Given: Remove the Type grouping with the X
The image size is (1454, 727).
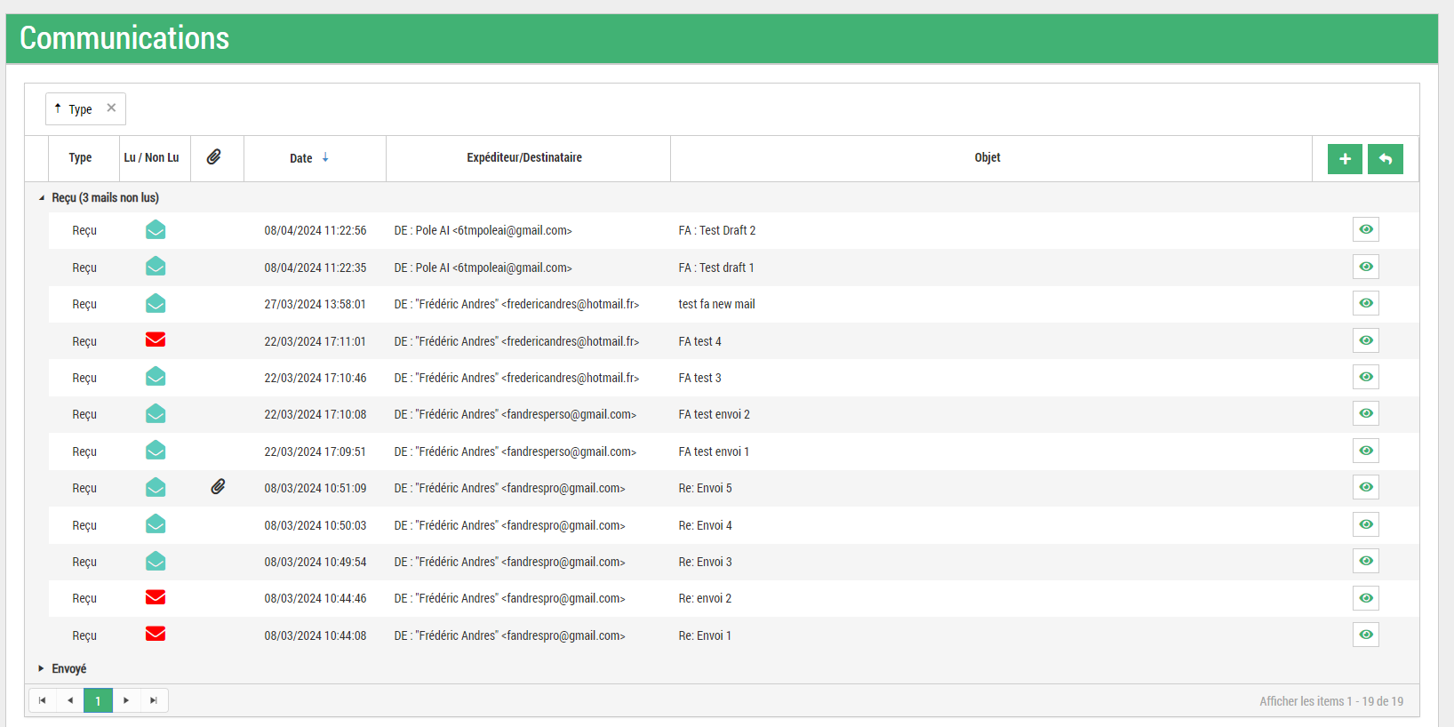Looking at the screenshot, I should coord(111,108).
